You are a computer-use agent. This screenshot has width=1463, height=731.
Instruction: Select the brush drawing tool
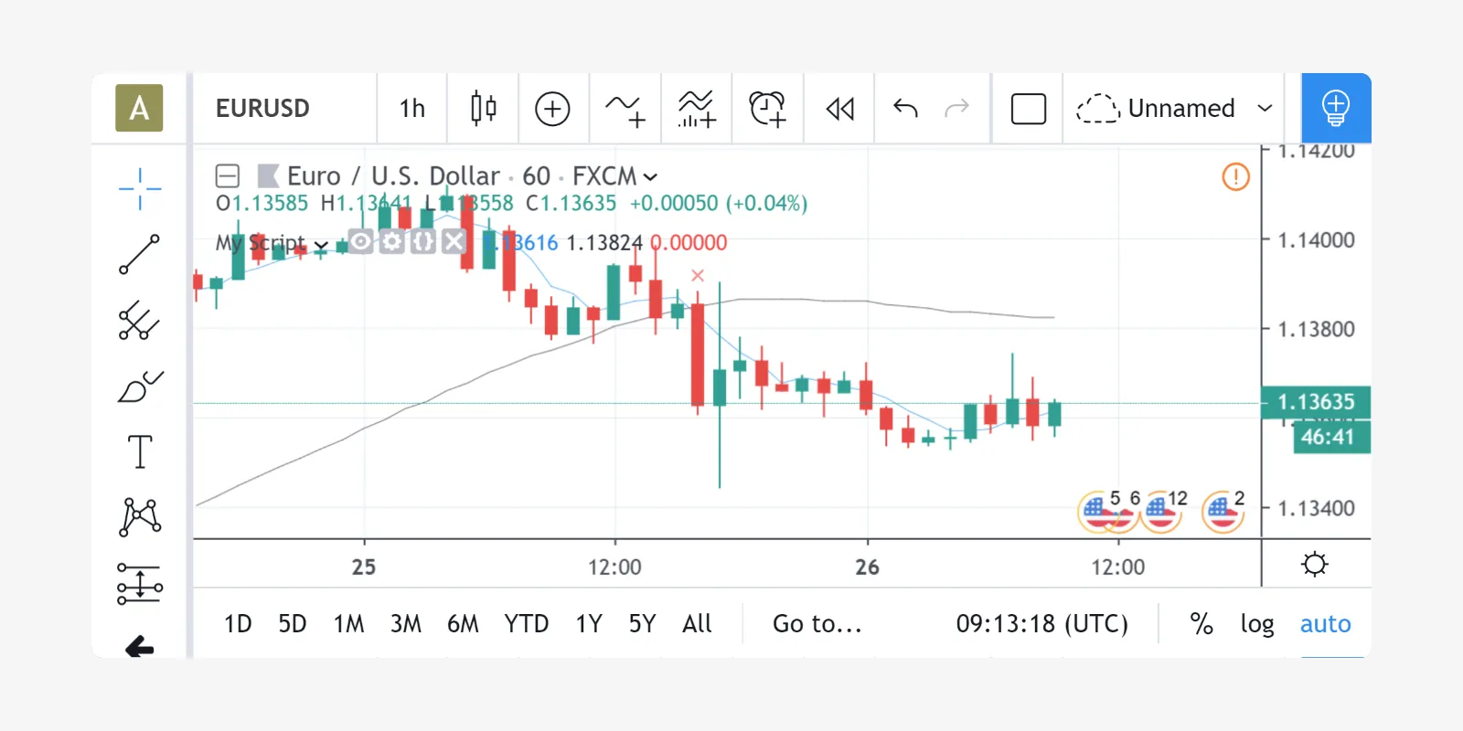pos(140,386)
